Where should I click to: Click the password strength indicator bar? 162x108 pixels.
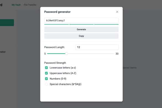tap(81, 24)
